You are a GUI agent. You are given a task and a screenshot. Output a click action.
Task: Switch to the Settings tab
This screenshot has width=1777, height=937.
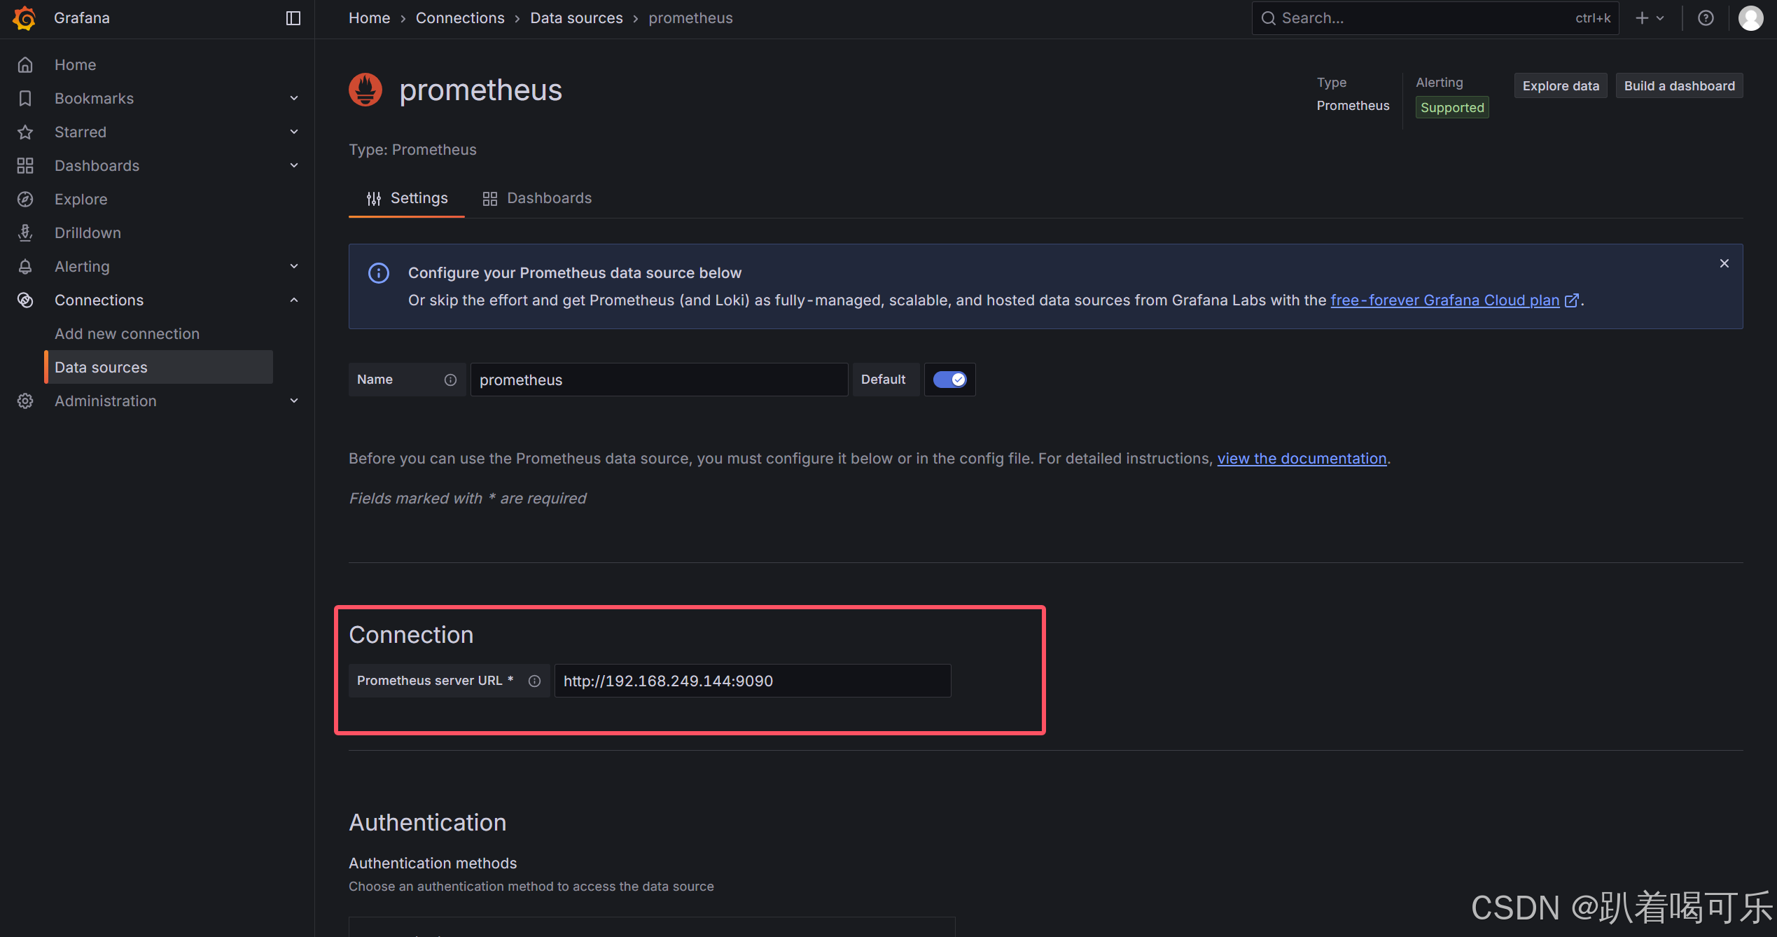407,198
